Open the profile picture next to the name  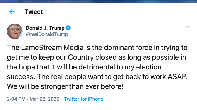(x=15, y=31)
